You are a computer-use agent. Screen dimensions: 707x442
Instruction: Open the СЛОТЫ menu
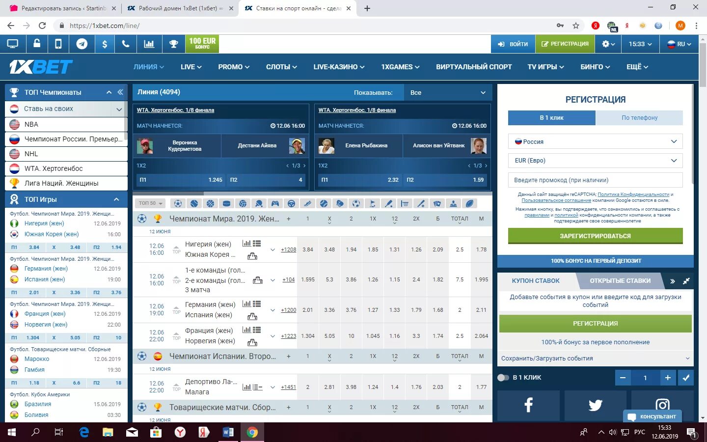pos(281,67)
